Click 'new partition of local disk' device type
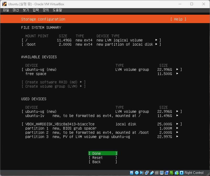 [x=125, y=44]
